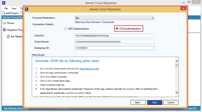
Task: Click 'Enter the login administrator credentials' text
Action: click(x=59, y=73)
